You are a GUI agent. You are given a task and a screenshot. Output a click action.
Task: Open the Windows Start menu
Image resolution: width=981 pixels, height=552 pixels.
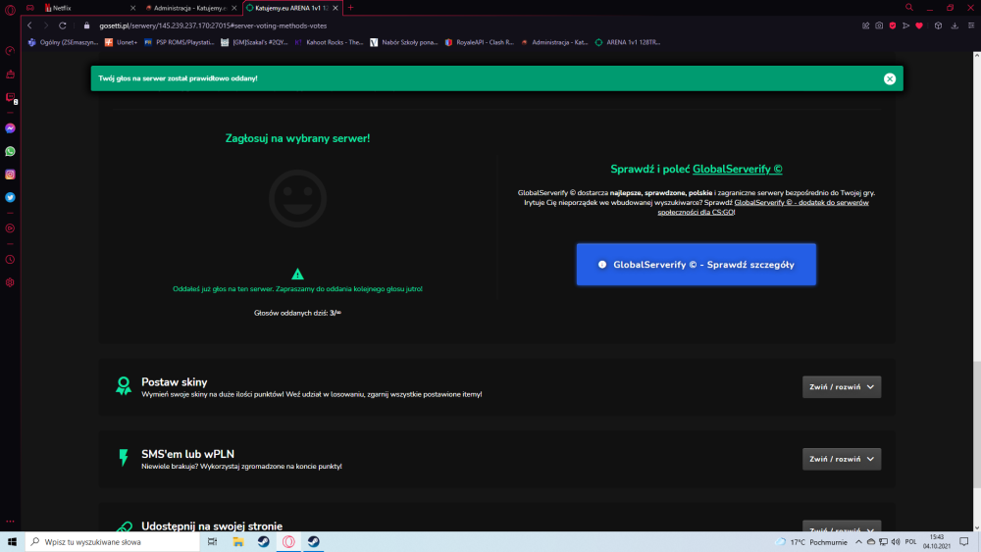point(12,542)
